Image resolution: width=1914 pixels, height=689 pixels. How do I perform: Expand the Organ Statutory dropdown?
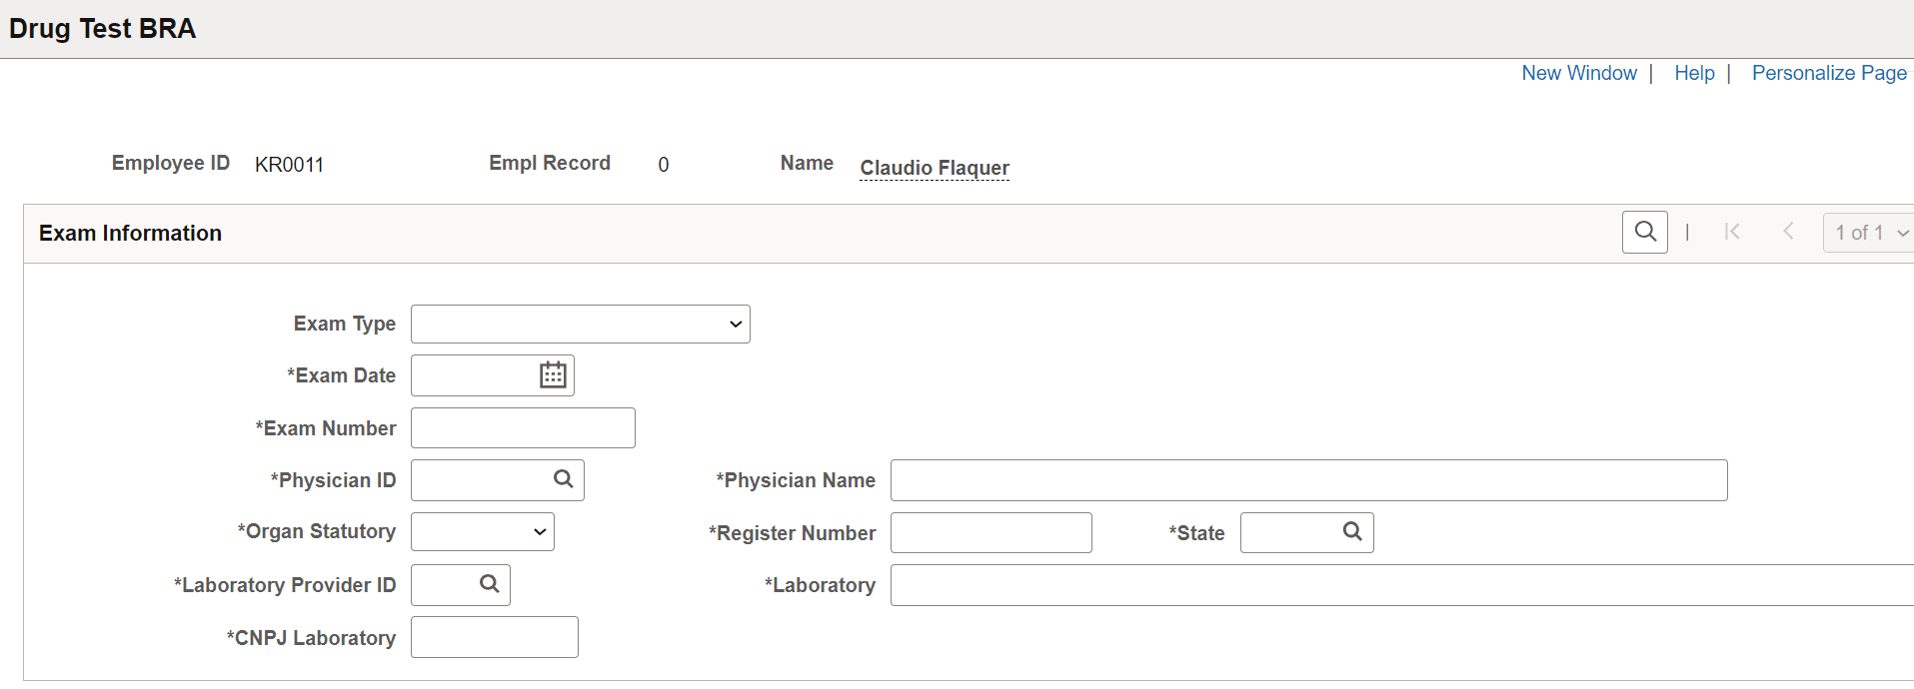pyautogui.click(x=482, y=532)
